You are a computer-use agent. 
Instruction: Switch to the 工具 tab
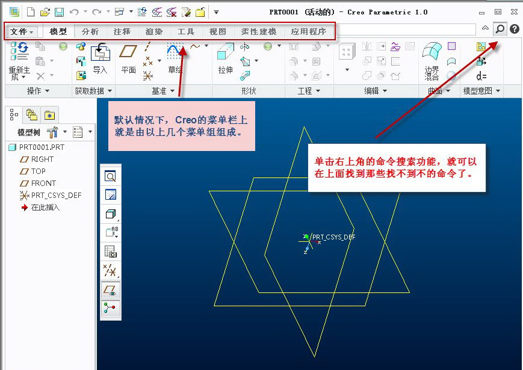(186, 31)
